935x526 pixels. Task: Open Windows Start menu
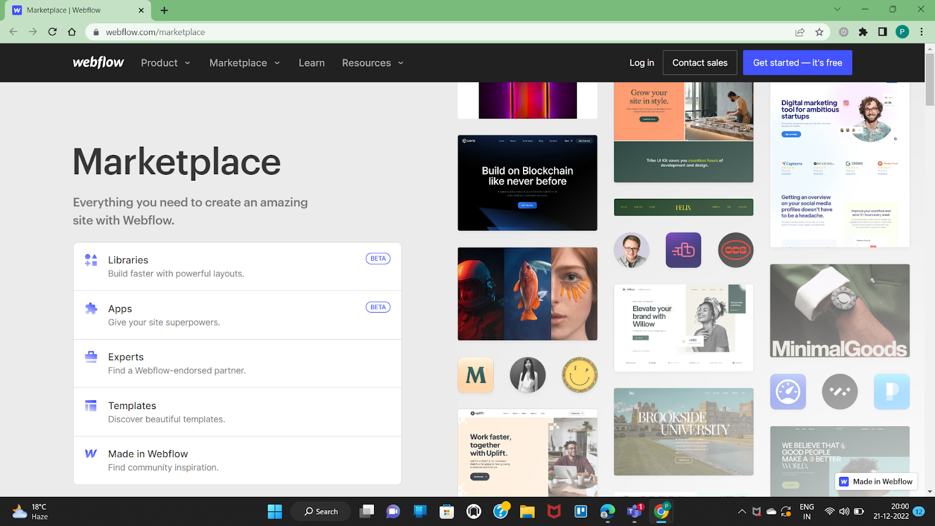[275, 511]
